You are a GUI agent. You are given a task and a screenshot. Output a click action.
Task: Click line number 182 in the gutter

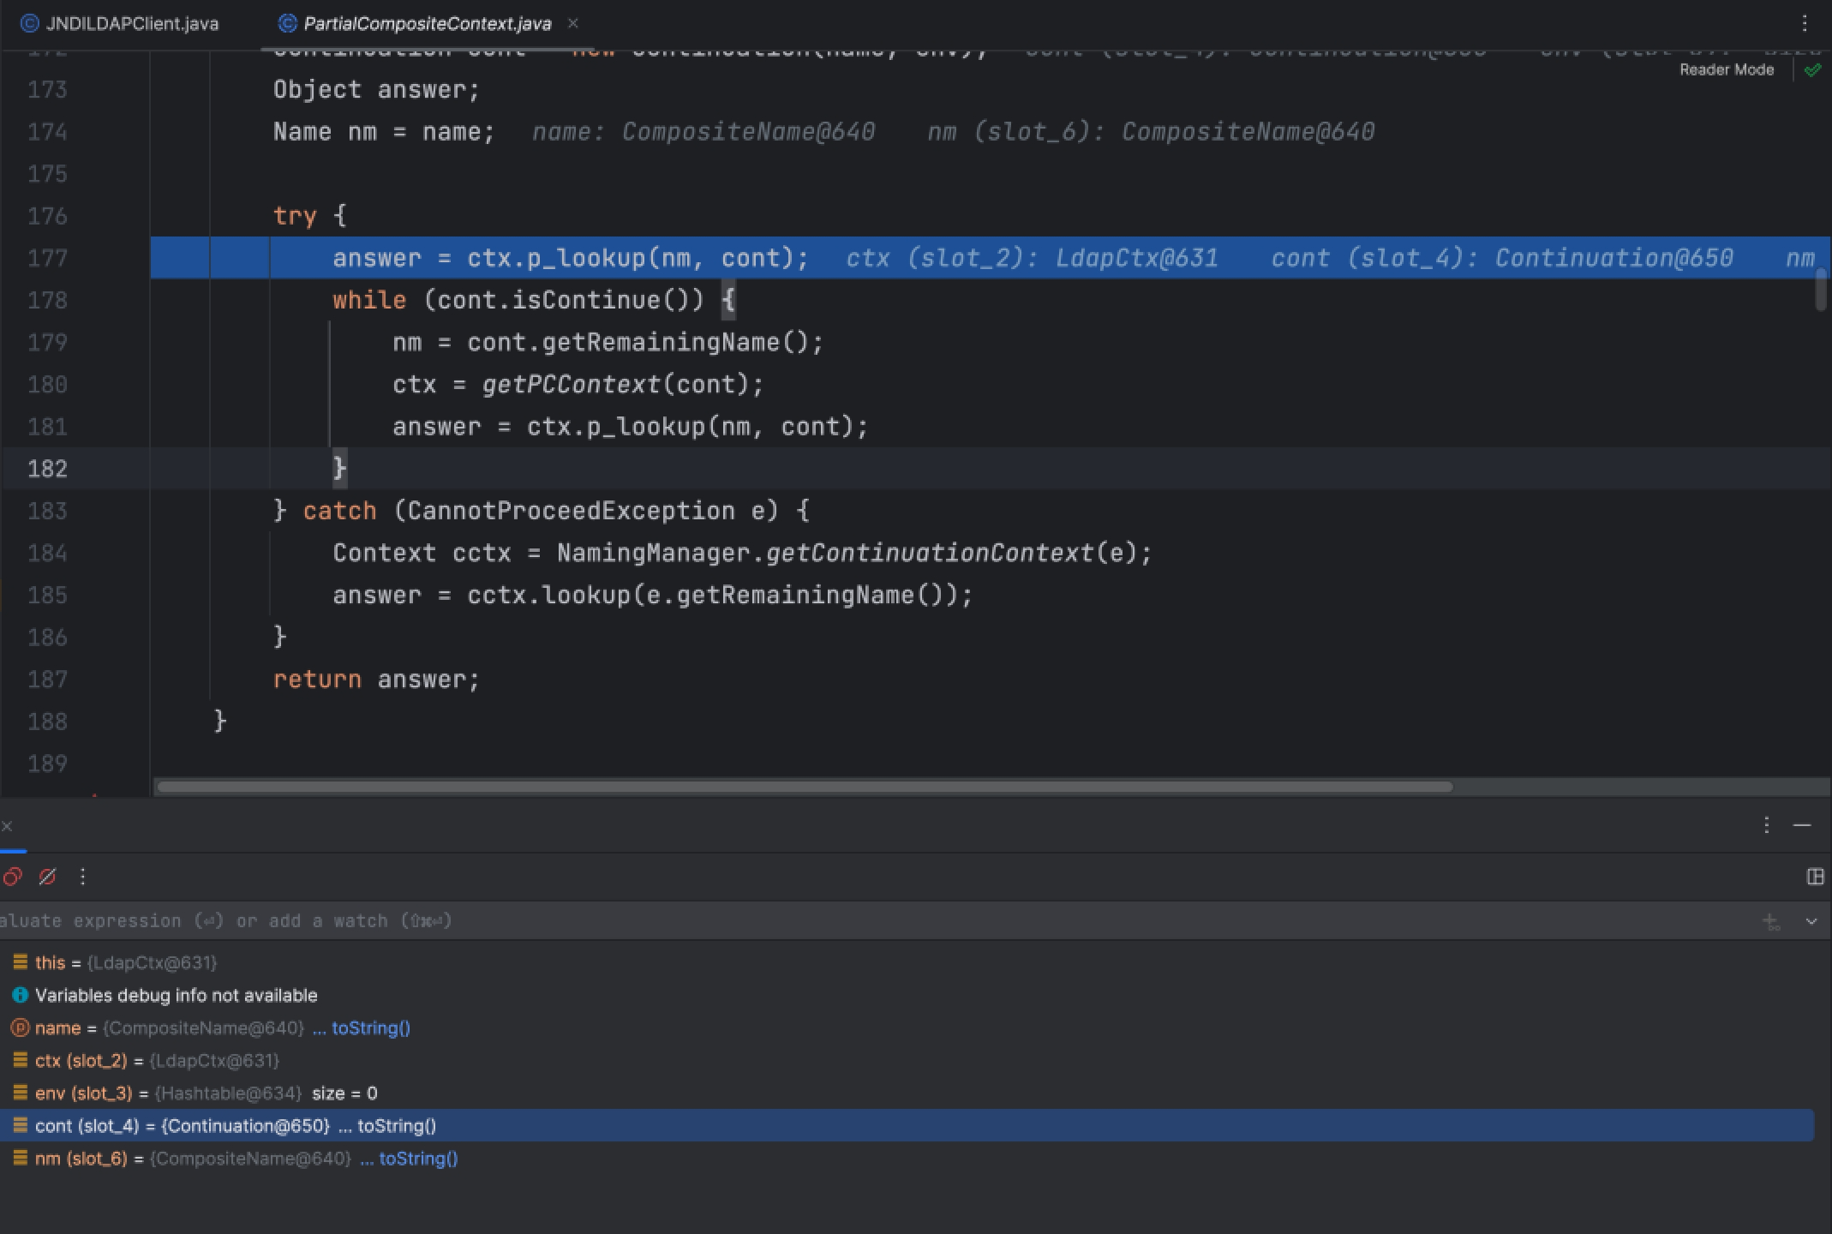[47, 469]
